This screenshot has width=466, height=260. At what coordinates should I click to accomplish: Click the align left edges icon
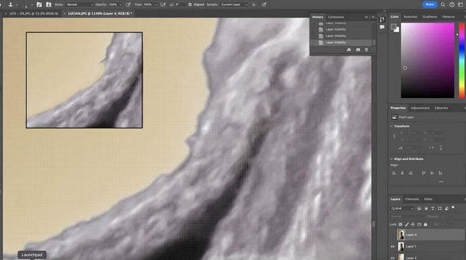(394, 173)
